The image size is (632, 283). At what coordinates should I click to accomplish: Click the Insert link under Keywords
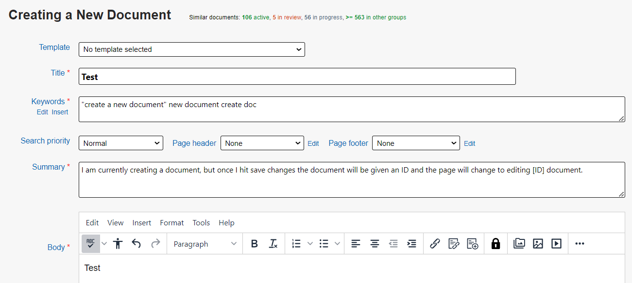point(60,112)
